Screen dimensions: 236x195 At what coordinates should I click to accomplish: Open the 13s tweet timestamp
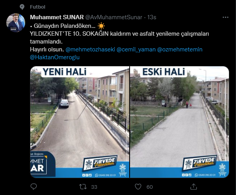click(152, 17)
